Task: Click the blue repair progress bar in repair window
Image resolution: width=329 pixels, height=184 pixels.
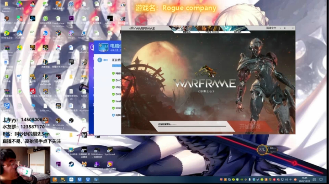Action: click(x=117, y=66)
